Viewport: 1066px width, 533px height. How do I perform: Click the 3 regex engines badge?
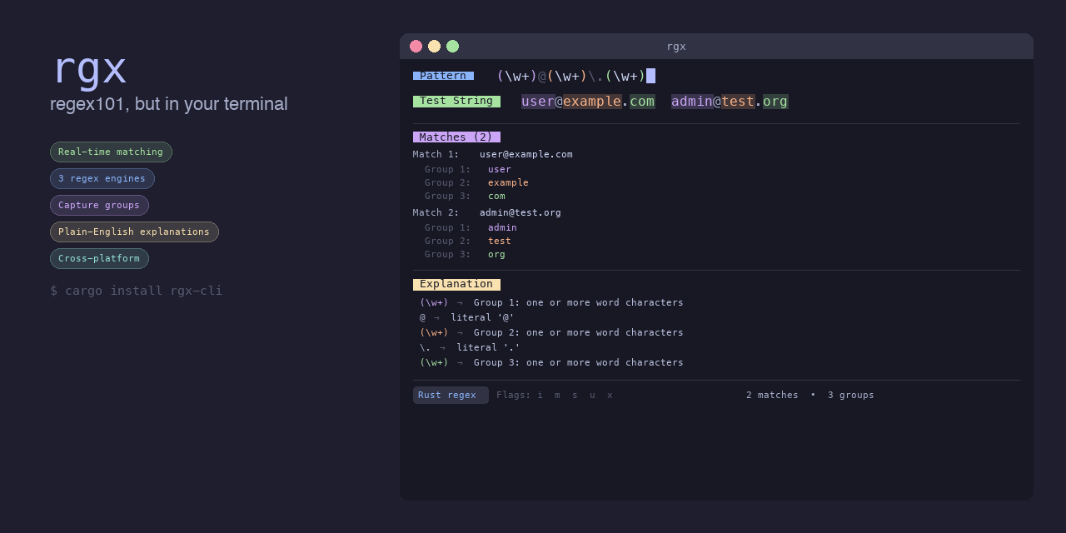tap(102, 178)
